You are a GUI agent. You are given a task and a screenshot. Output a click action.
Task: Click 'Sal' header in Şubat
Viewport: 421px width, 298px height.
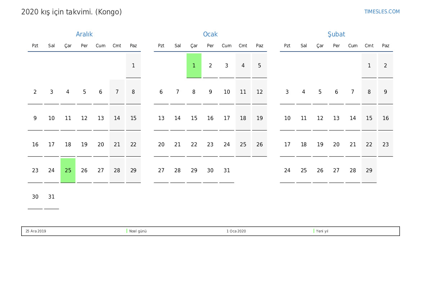pos(304,46)
